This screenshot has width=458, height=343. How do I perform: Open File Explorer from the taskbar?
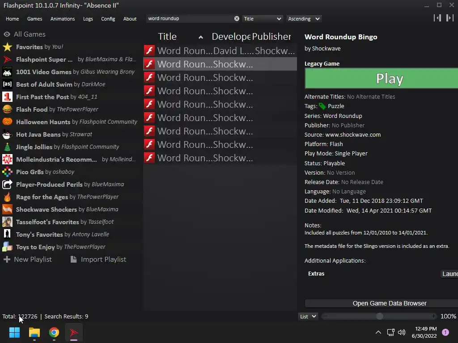click(x=34, y=332)
